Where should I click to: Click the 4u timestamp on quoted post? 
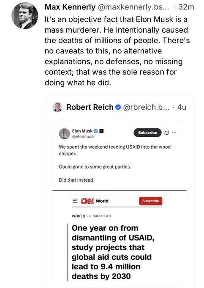pos(182,107)
